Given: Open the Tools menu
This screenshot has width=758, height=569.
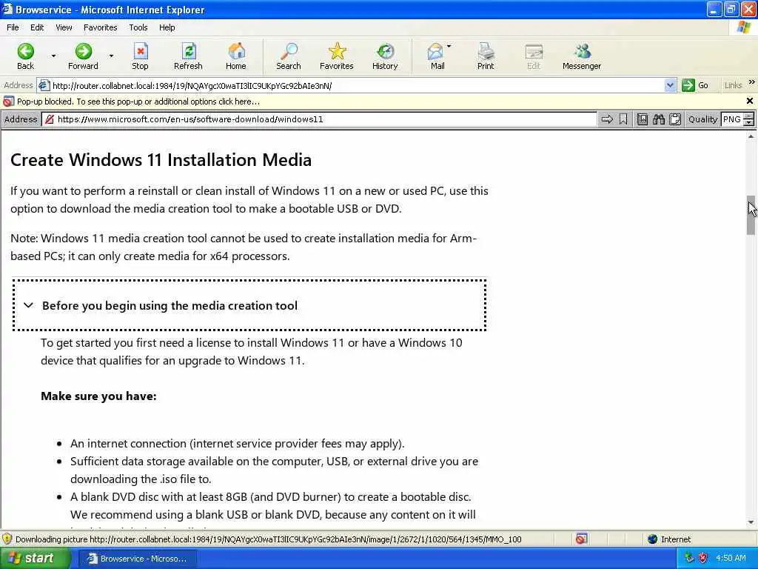Looking at the screenshot, I should tap(138, 27).
